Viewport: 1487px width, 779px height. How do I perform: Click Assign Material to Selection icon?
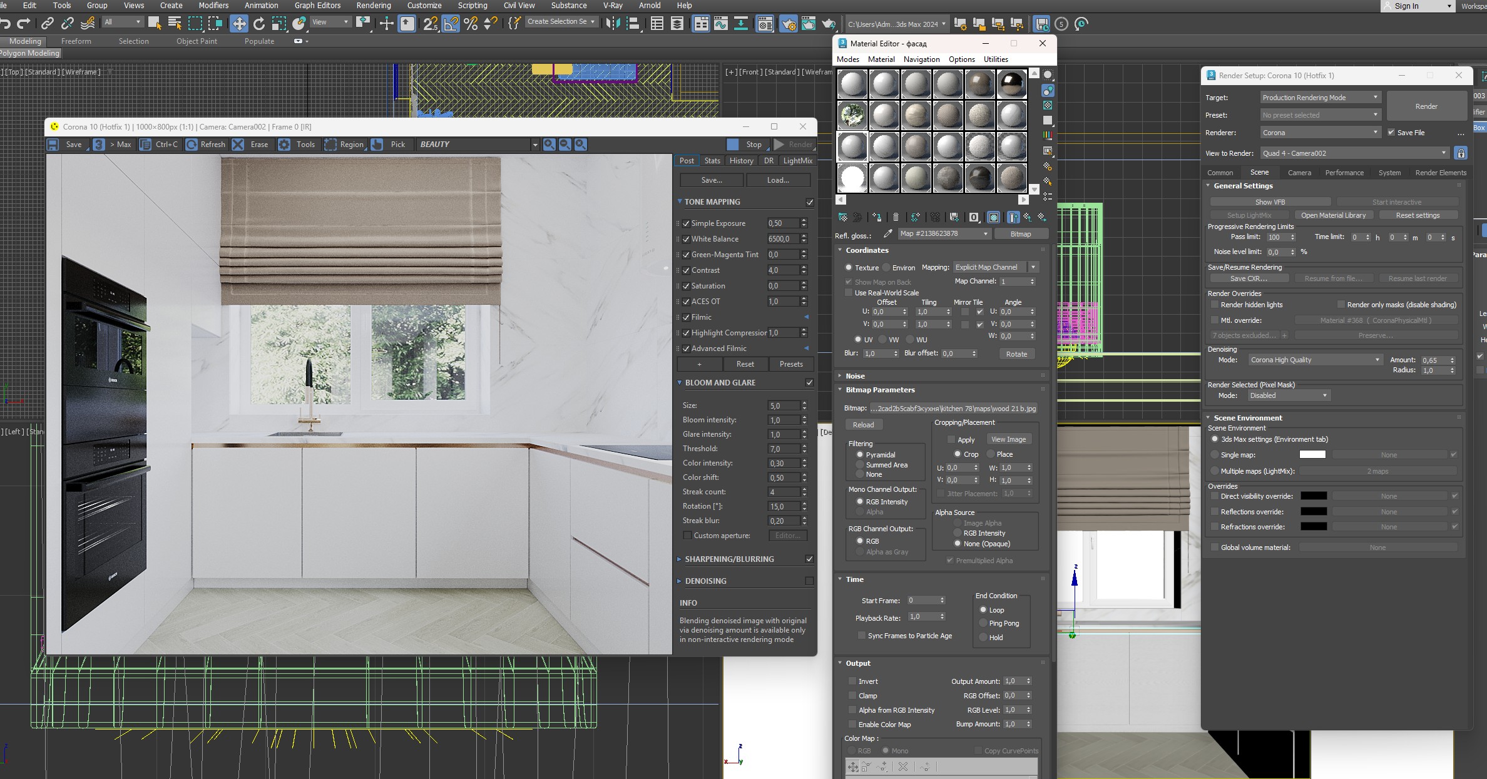(x=877, y=217)
